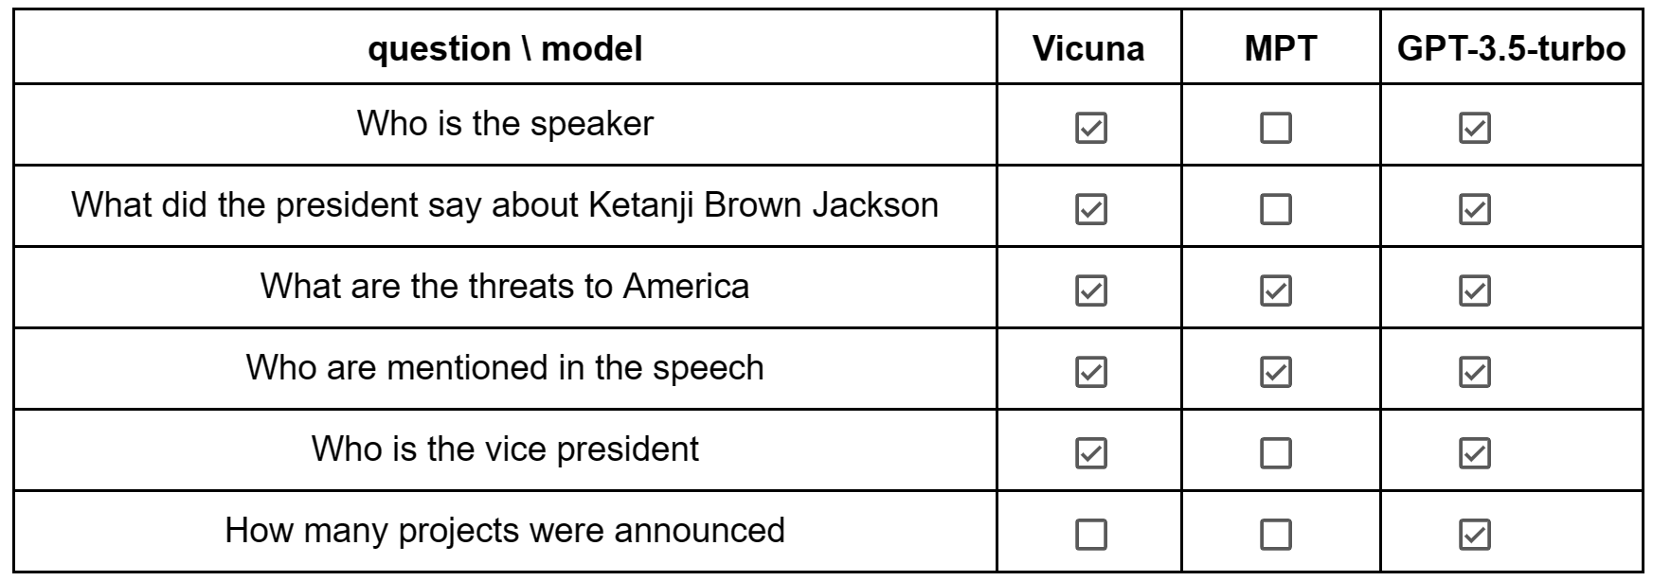Uncheck GPT-3.5-turbo box for vice president question
The image size is (1653, 581).
1474,453
